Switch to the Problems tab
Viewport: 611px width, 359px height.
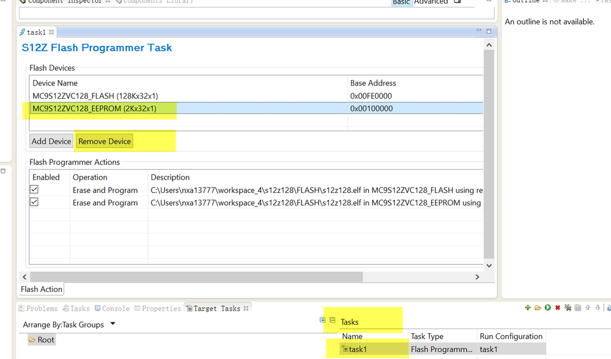38,308
